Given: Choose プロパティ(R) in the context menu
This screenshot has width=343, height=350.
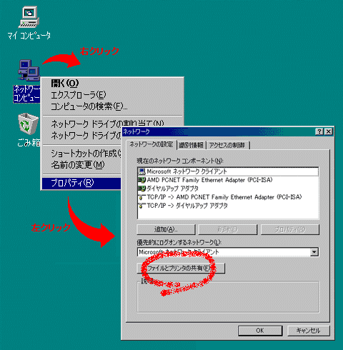Looking at the screenshot, I should pos(81,183).
